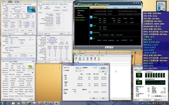Toggle the CUDA checkbox in GPU-Z

click(15, 96)
